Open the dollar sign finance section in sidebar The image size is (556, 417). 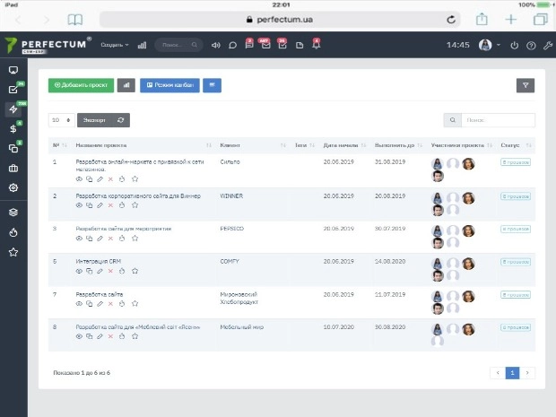pos(13,128)
